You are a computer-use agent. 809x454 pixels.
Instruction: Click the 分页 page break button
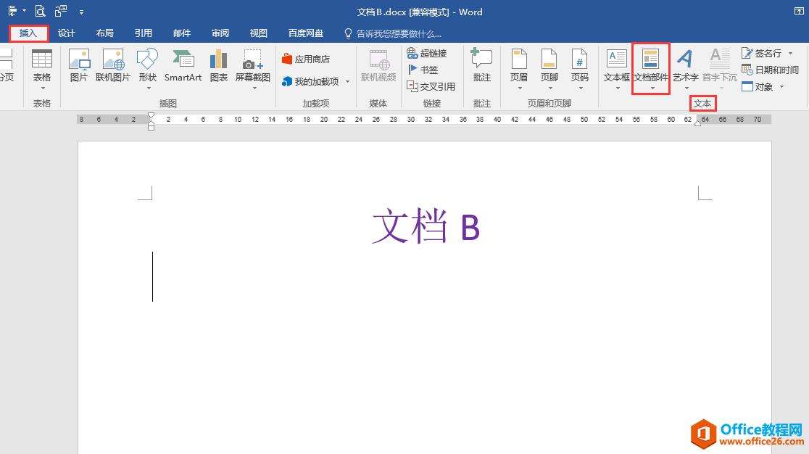[x=7, y=65]
